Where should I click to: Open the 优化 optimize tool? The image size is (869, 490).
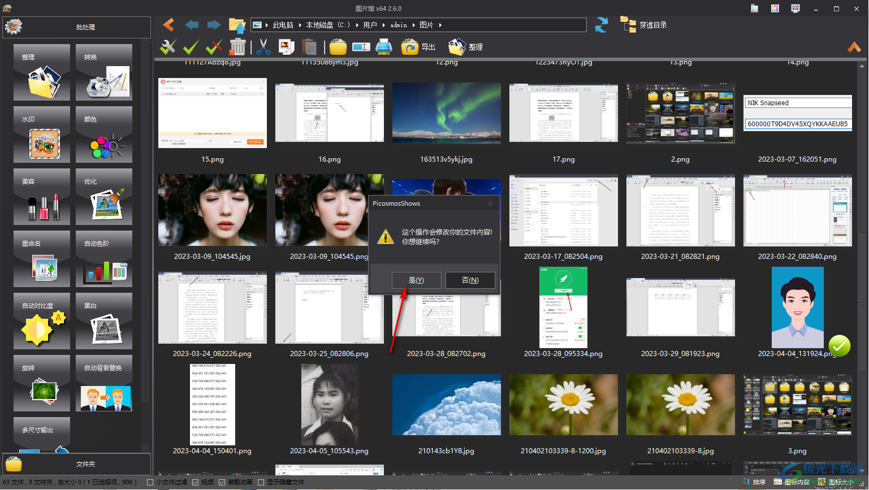(104, 197)
